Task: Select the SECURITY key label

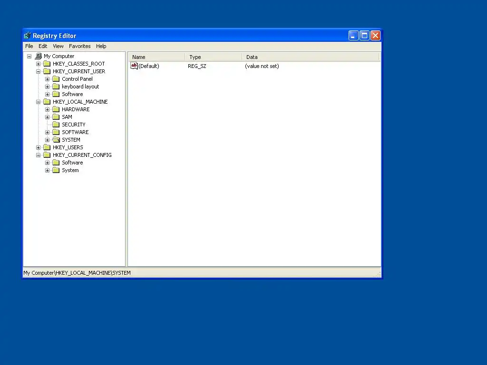Action: 73,125
